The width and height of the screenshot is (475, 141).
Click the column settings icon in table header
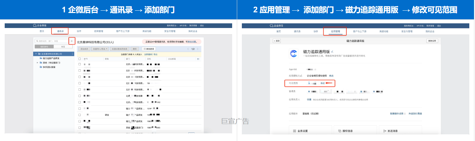[x=198, y=59]
